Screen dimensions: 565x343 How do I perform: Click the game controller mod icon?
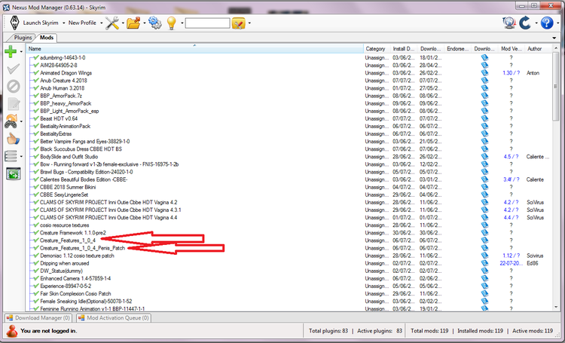[11, 121]
